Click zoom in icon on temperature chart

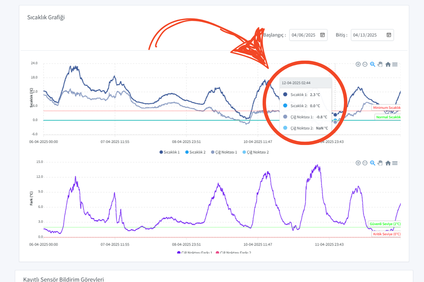358,64
